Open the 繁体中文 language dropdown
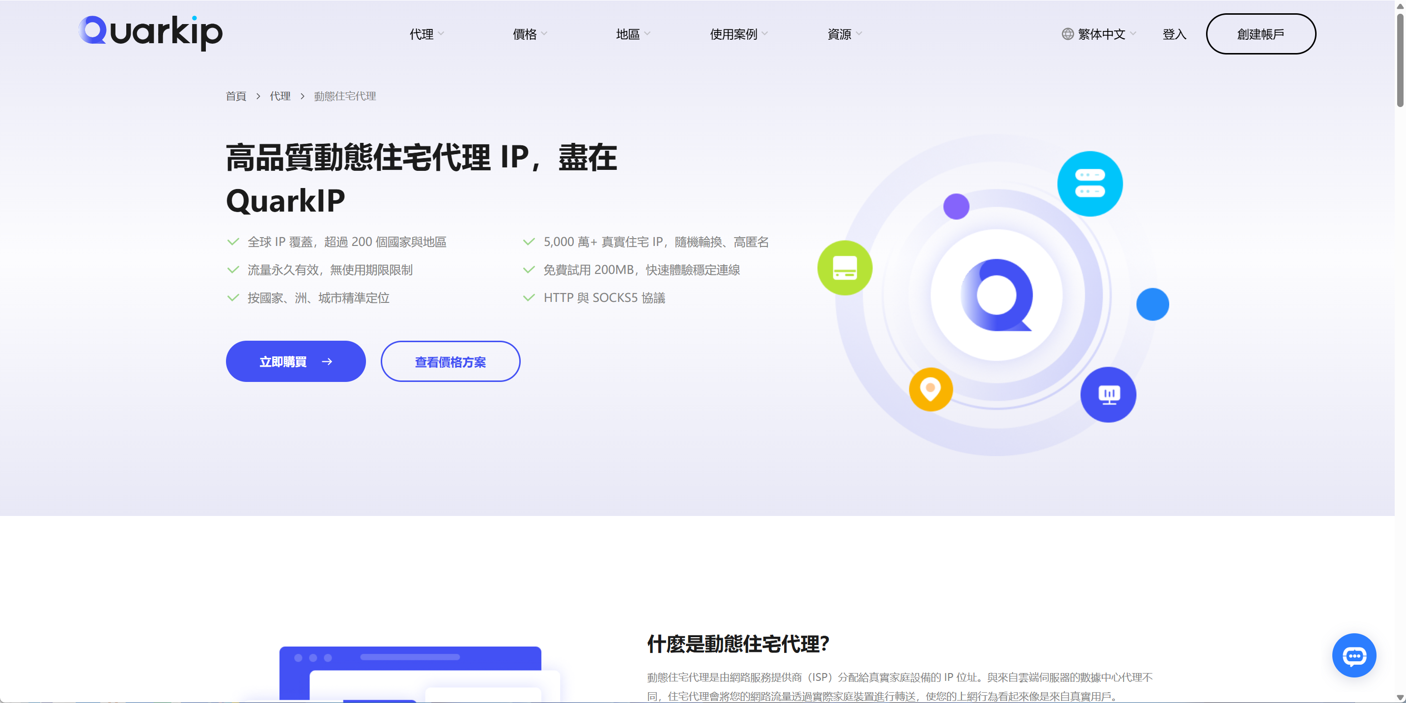 pos(1099,34)
